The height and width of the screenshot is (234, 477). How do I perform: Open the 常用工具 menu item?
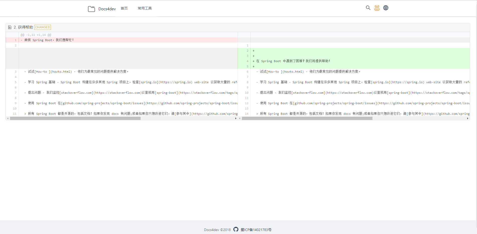click(145, 8)
